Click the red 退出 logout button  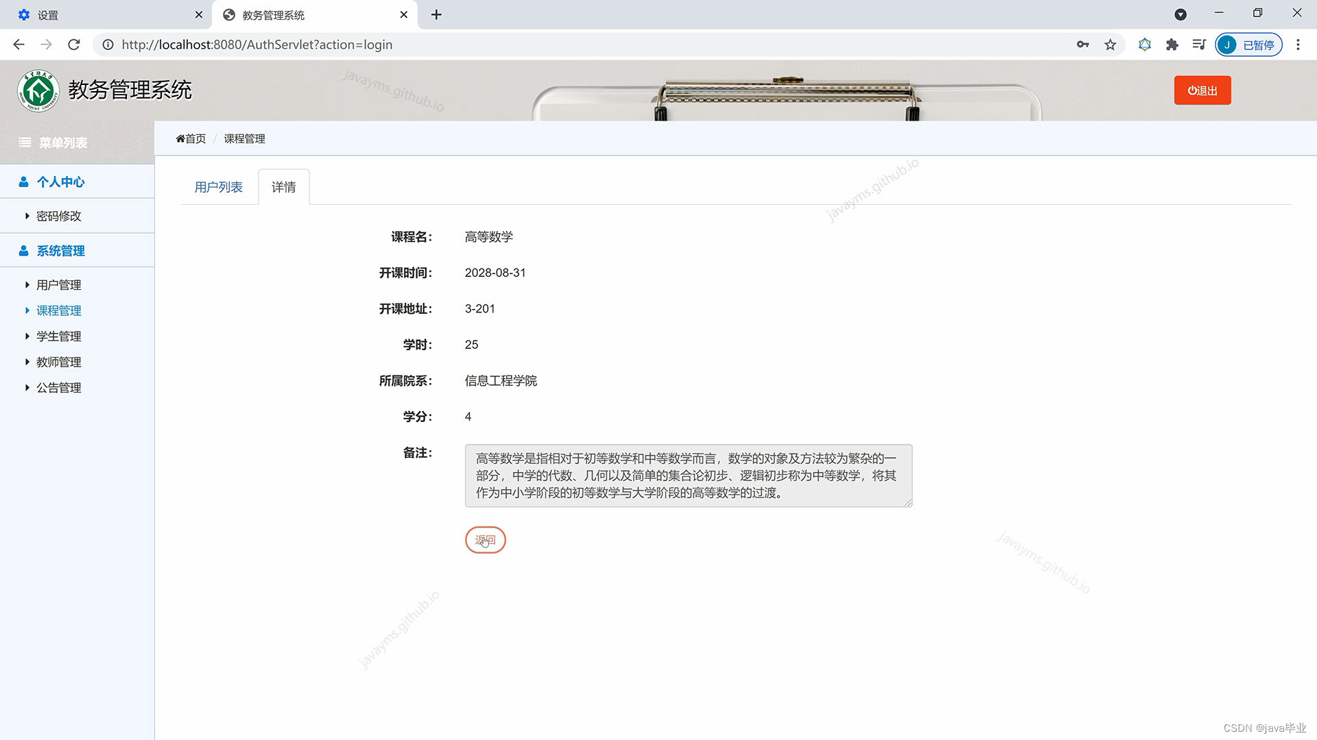(1202, 90)
